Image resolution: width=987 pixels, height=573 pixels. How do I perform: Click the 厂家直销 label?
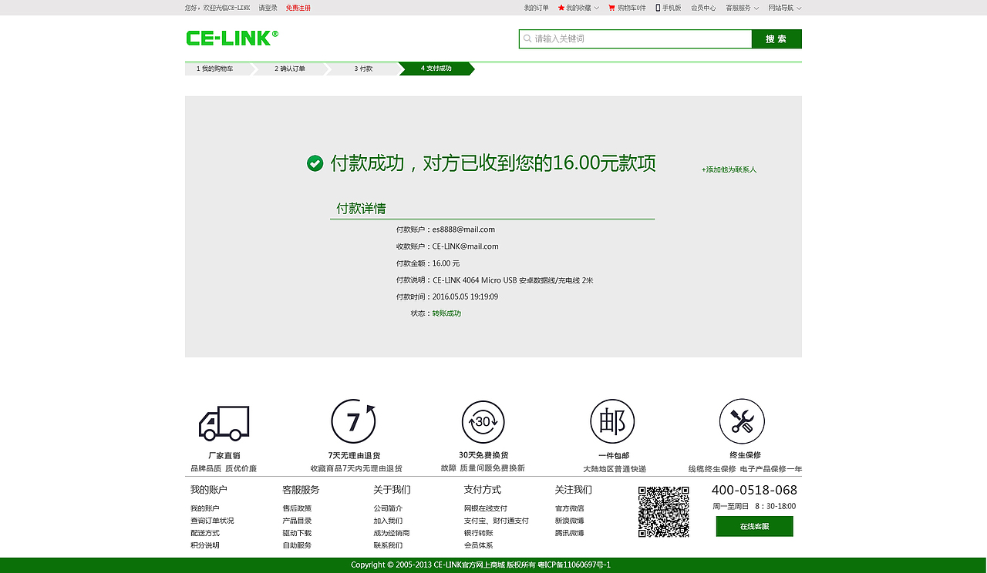click(x=224, y=455)
